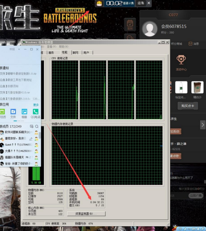The height and width of the screenshot is (231, 206).
Task: Click the 资源监视器 button in Task Manager
Action: click(86, 214)
